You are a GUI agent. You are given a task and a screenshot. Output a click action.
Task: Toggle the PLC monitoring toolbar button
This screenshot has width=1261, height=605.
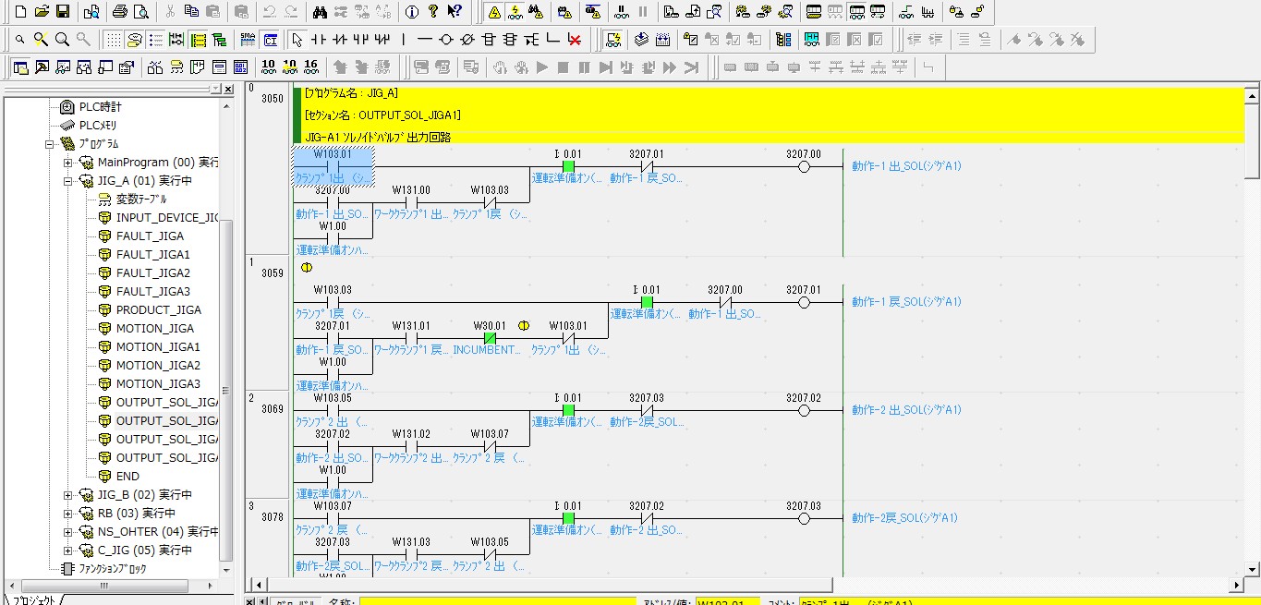click(x=515, y=11)
